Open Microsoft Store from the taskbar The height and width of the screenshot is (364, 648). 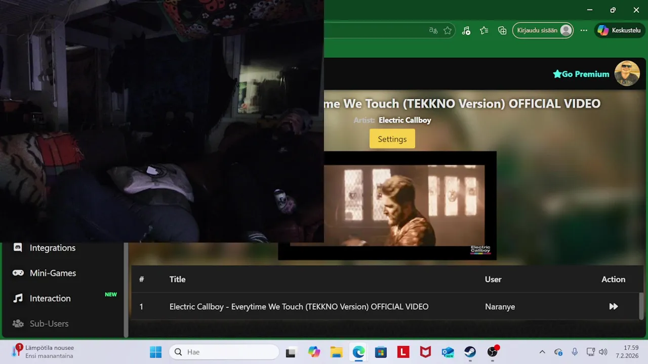pyautogui.click(x=381, y=352)
